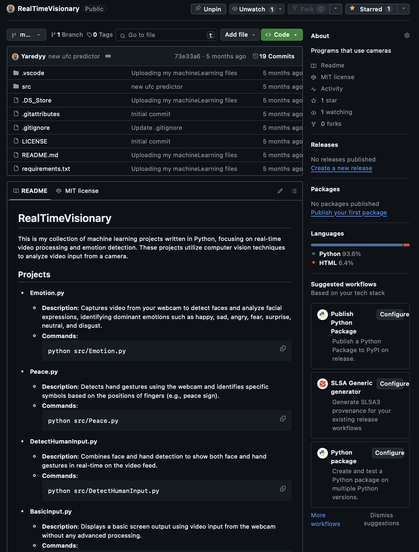Click the Create a new release link
The height and width of the screenshot is (552, 419).
341,168
